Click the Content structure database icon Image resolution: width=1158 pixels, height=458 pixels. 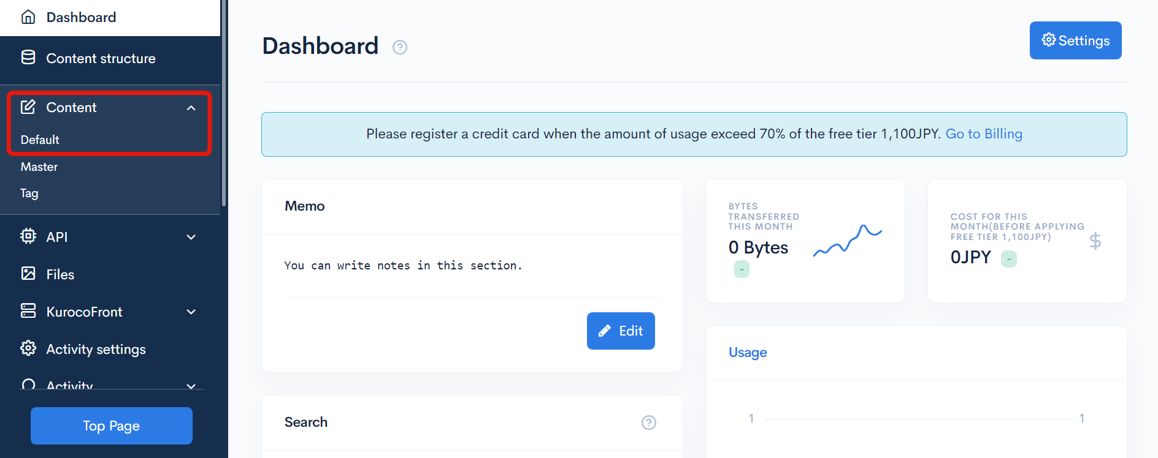pos(28,58)
